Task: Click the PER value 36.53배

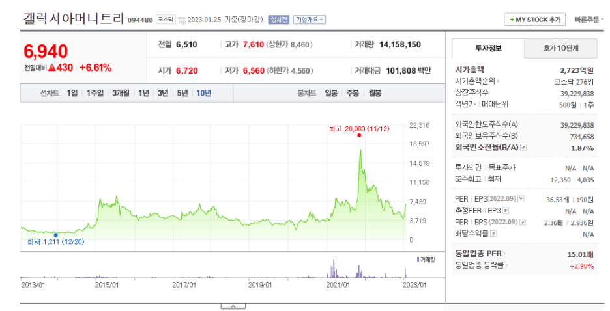Action: pyautogui.click(x=558, y=200)
